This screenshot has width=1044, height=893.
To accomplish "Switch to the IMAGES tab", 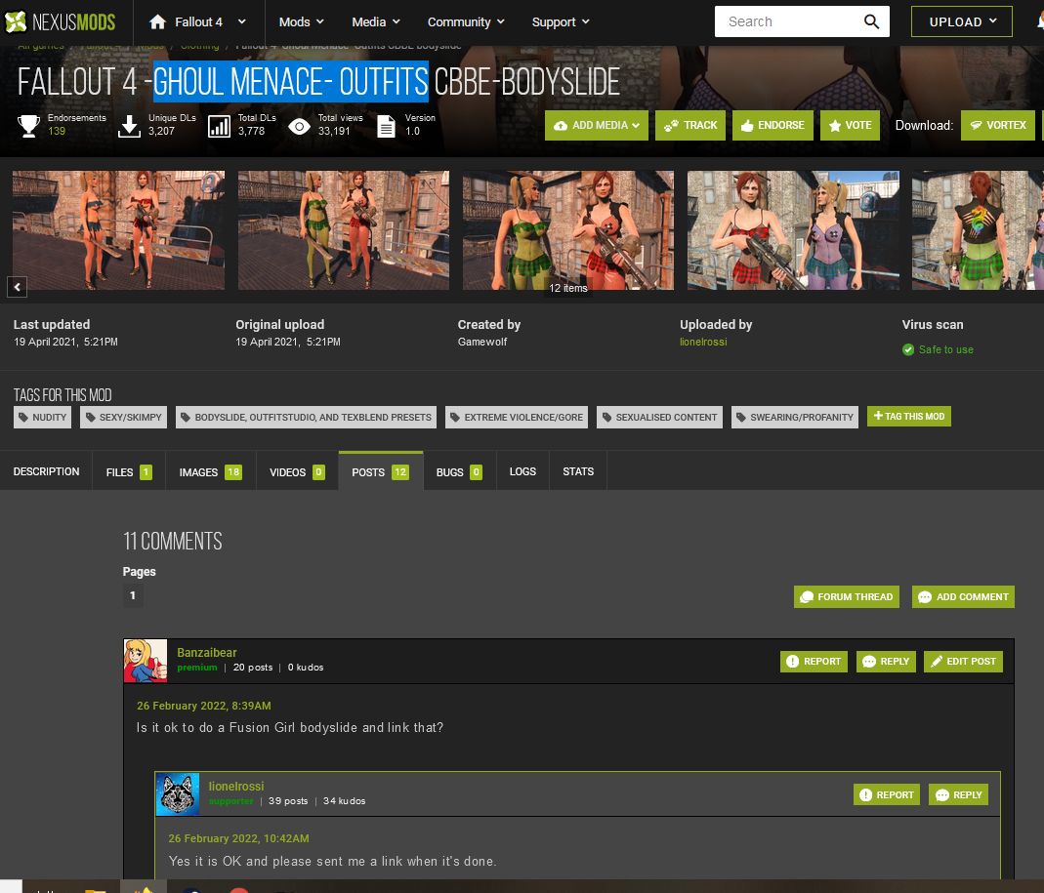I will pyautogui.click(x=210, y=471).
